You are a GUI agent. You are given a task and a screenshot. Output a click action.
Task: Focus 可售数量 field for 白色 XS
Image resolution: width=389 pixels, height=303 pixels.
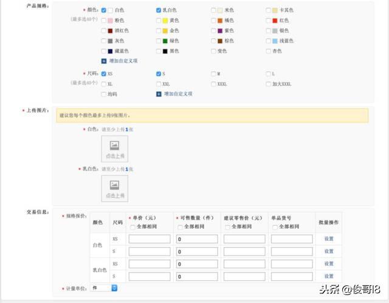coord(197,239)
